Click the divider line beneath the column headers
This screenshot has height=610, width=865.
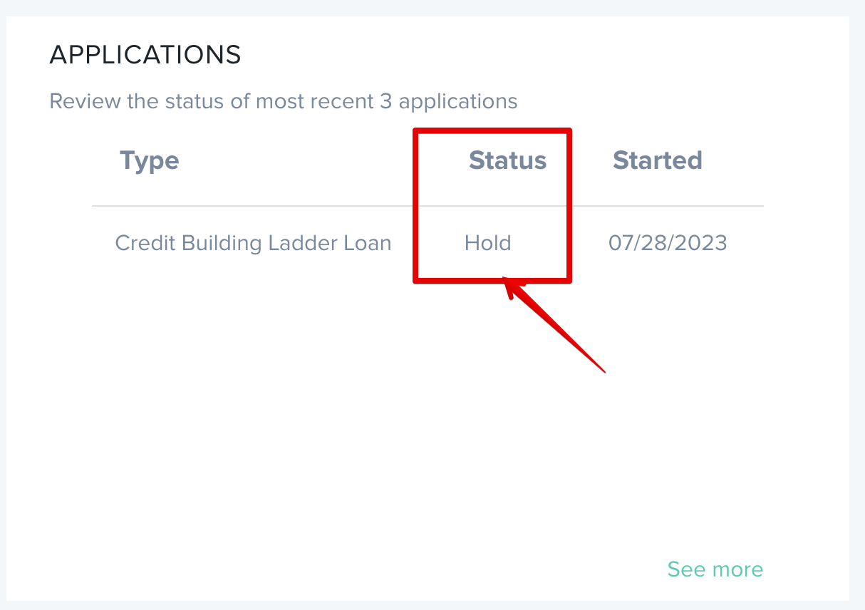[x=249, y=207]
